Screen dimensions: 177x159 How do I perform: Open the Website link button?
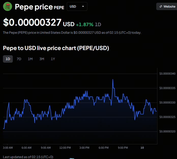click(167, 7)
